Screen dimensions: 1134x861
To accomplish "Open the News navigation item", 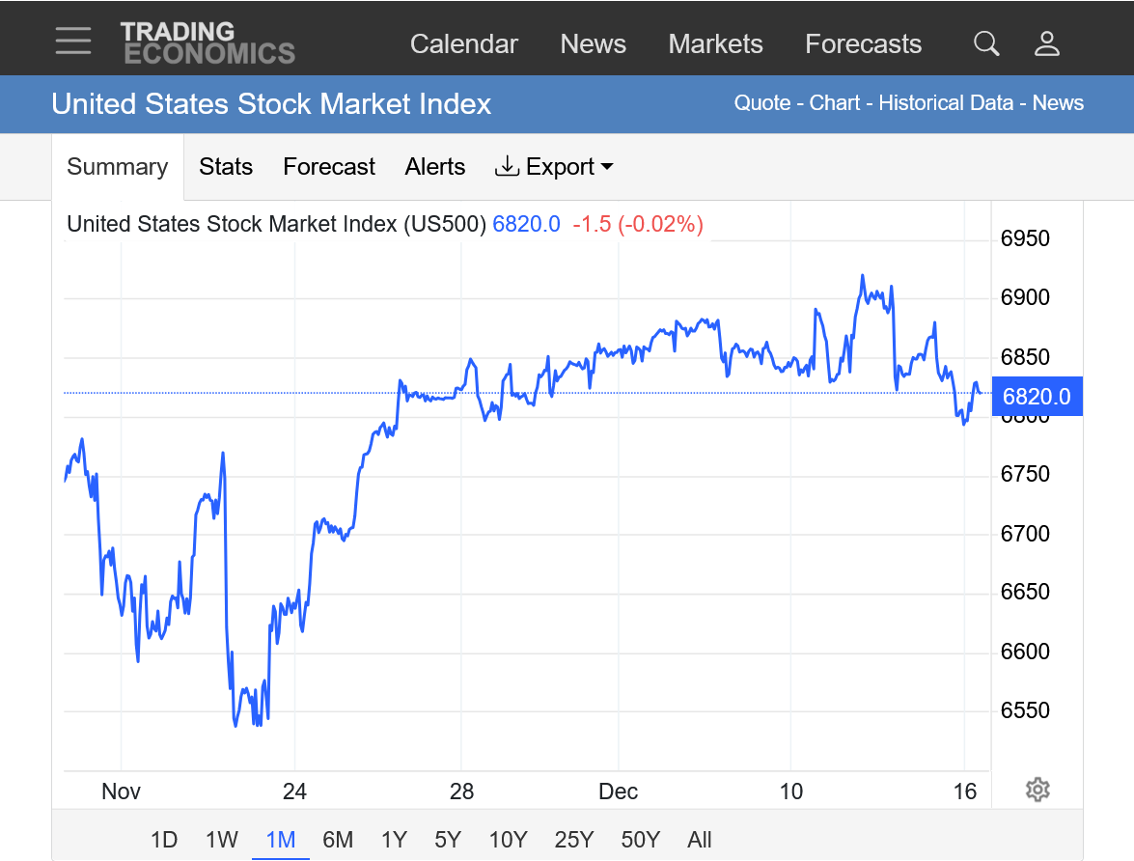I will 593,44.
